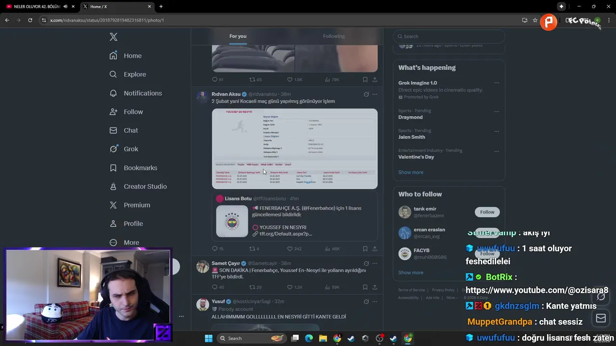
Task: Open the quoted Lisans Botu post
Action: click(x=295, y=217)
